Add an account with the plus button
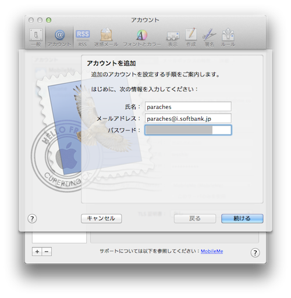 37,252
